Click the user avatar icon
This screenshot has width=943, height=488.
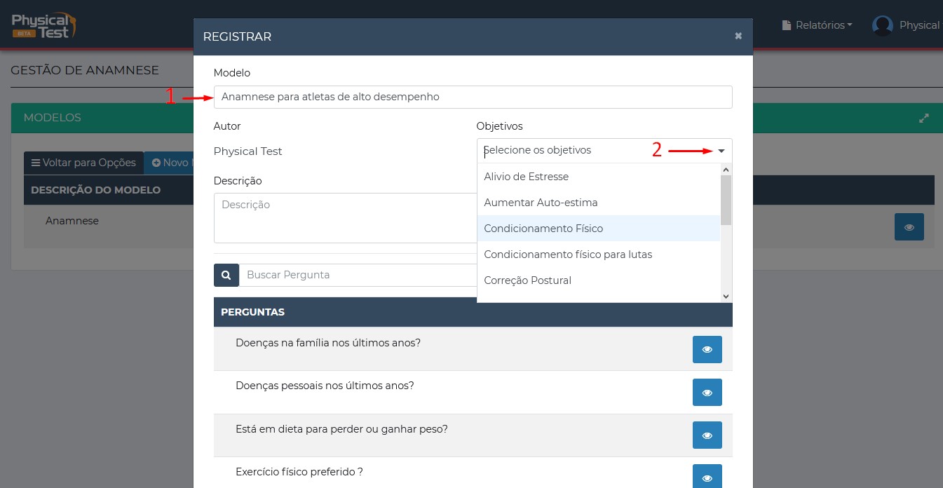coord(881,25)
